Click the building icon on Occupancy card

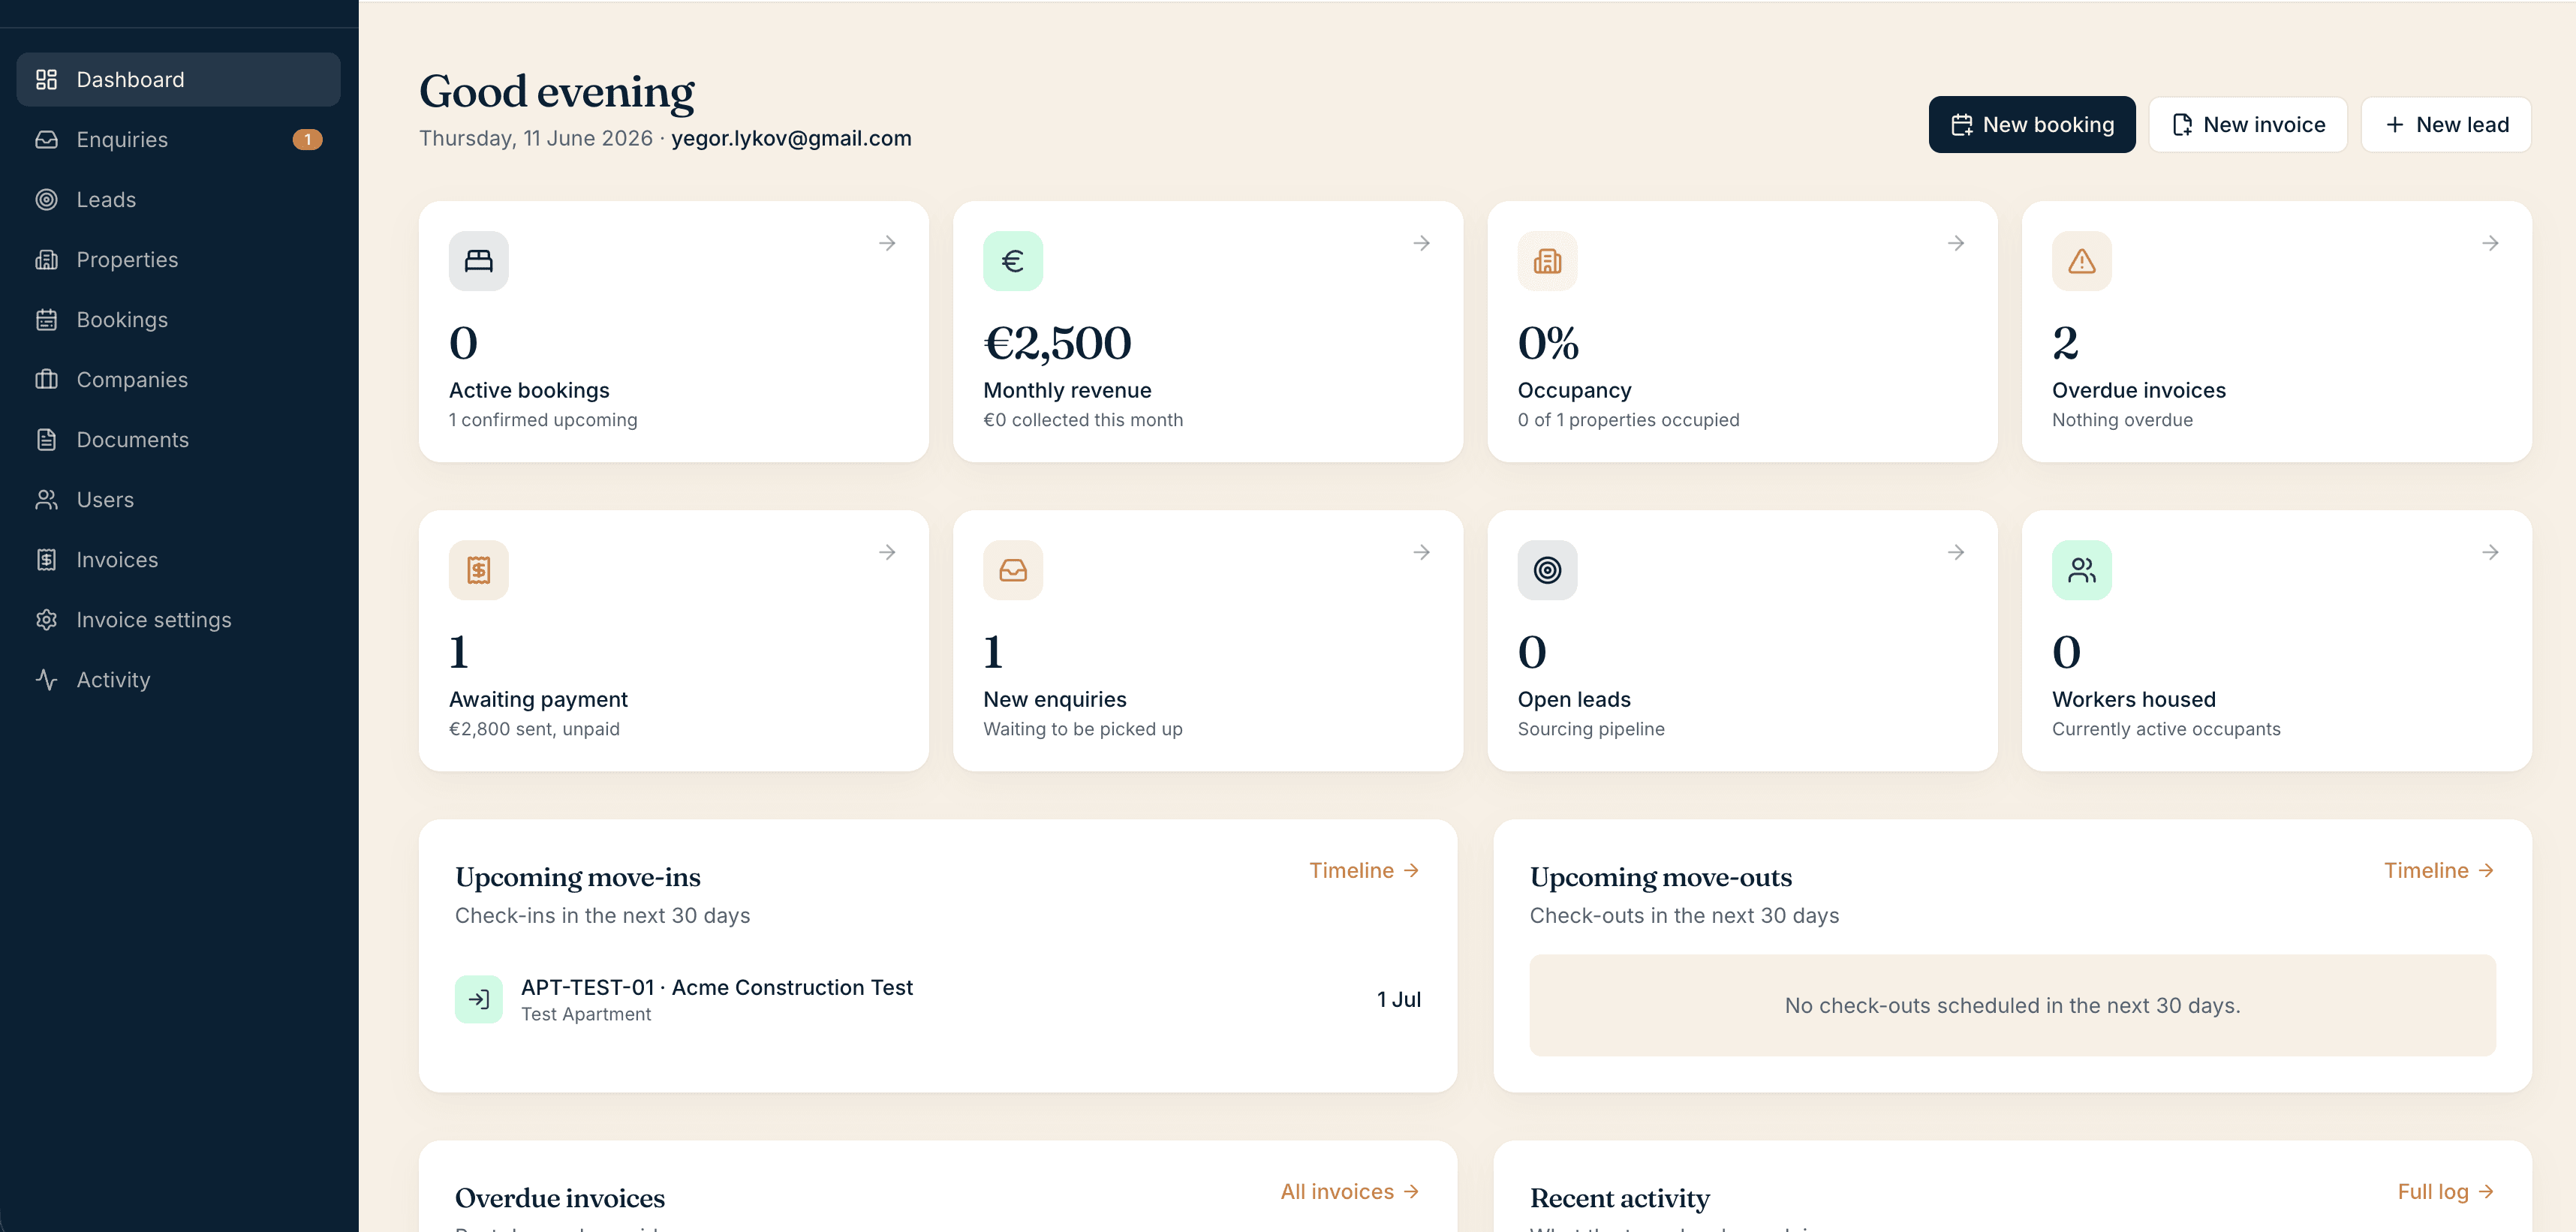(1547, 261)
